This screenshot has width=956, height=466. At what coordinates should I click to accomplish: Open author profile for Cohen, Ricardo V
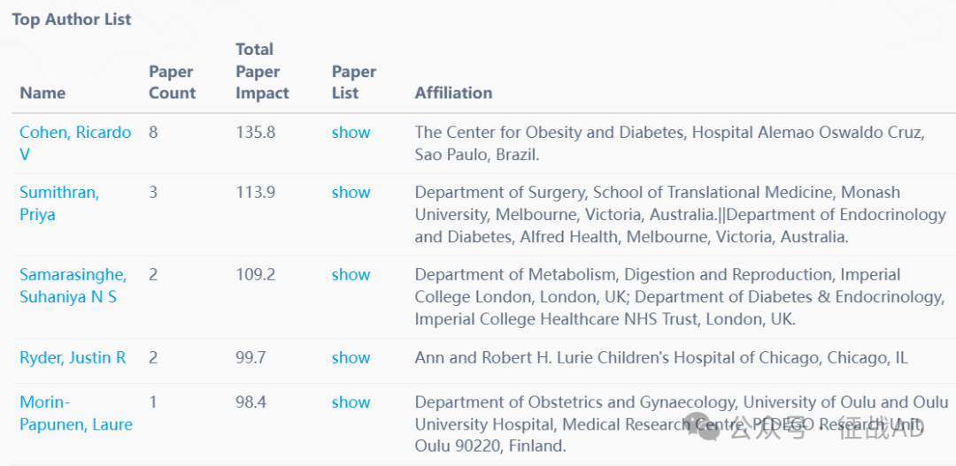click(75, 143)
